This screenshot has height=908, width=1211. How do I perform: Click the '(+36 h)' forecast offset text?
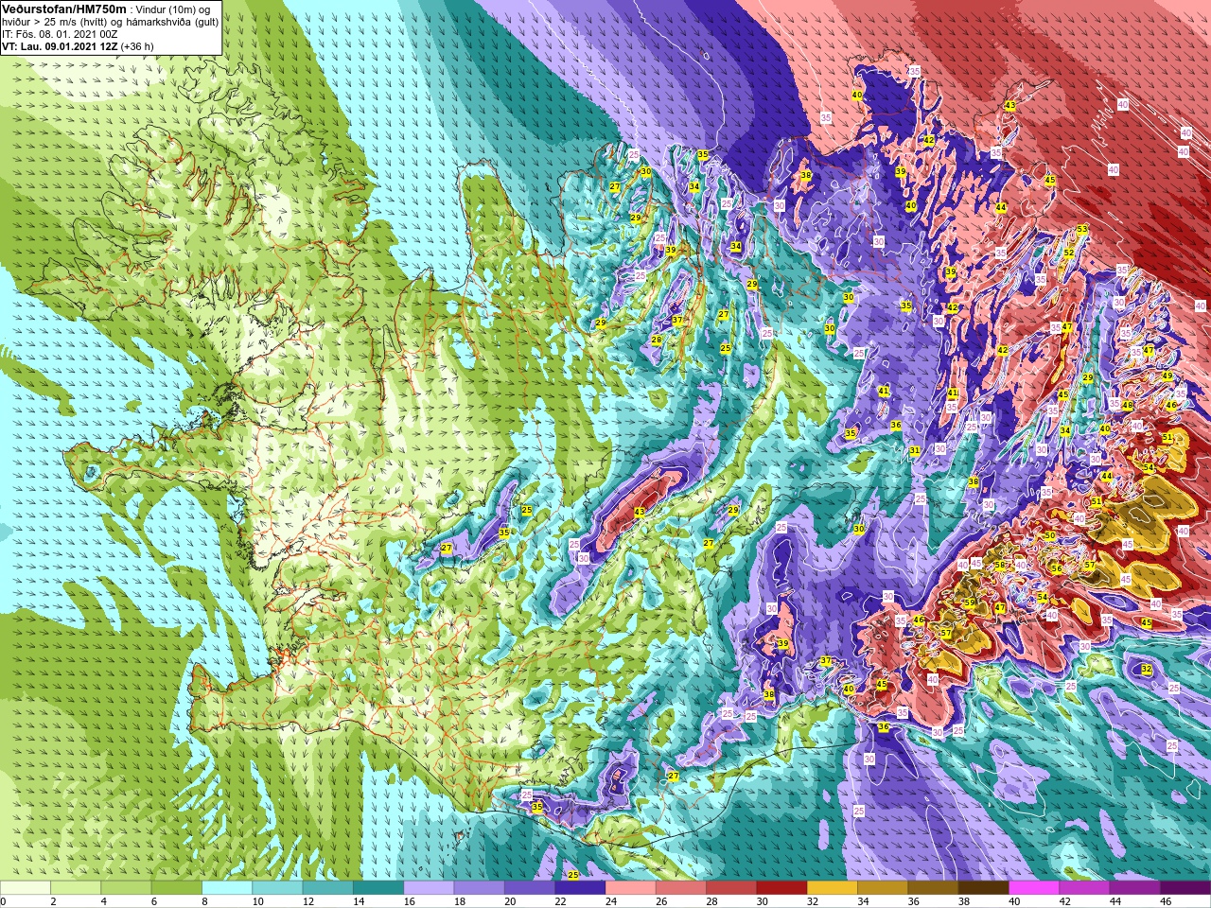click(x=137, y=45)
